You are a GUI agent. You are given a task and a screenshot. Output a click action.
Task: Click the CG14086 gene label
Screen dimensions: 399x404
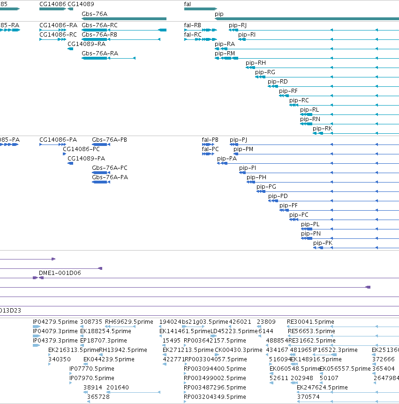[53, 4]
